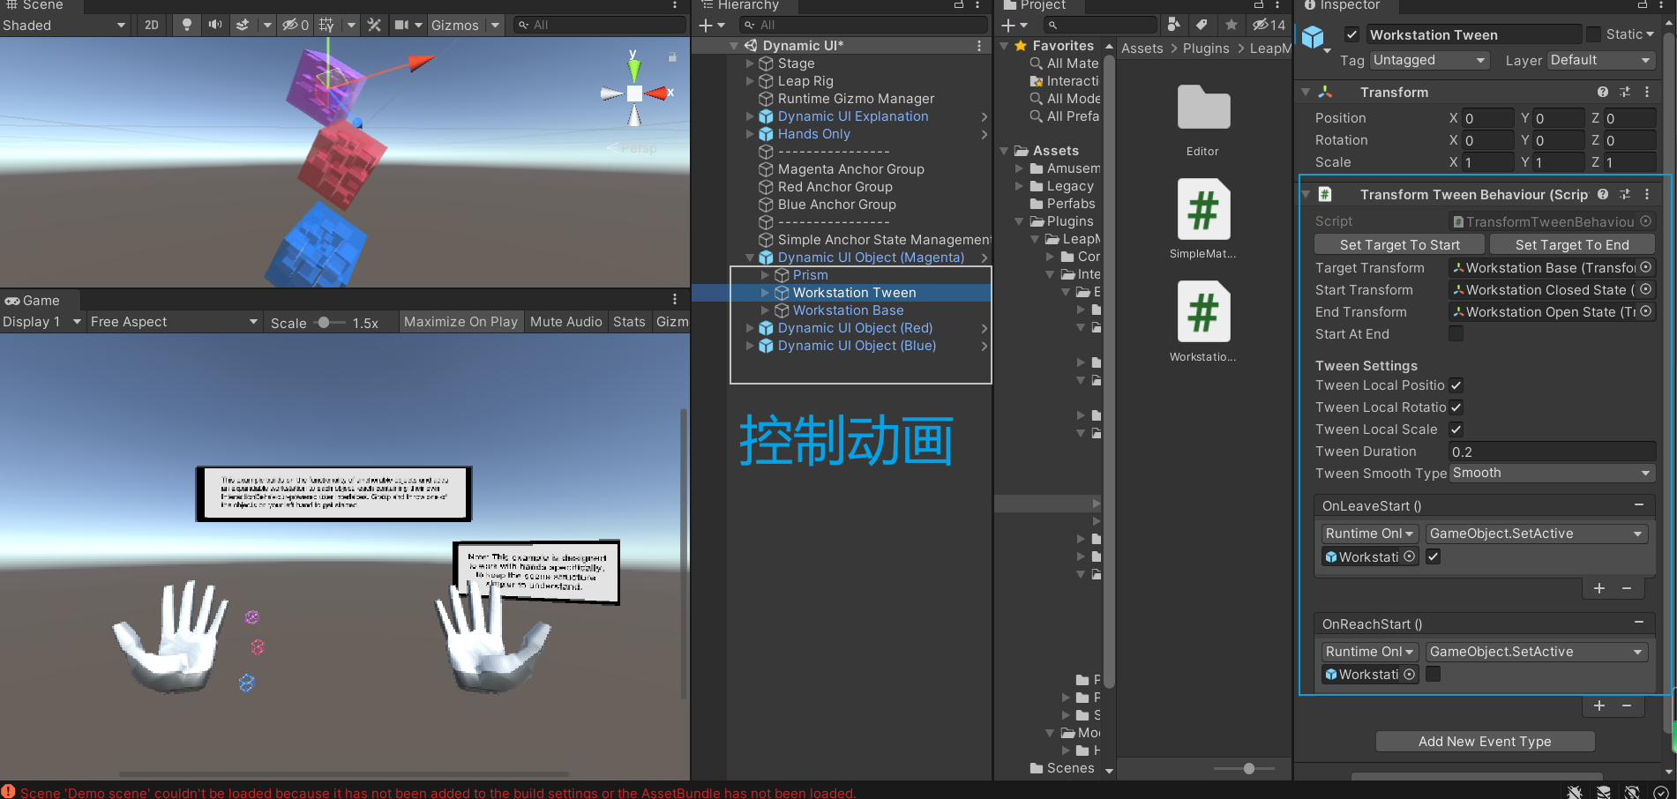Image resolution: width=1677 pixels, height=799 pixels.
Task: Click the star icon to save search
Action: pyautogui.click(x=1232, y=25)
